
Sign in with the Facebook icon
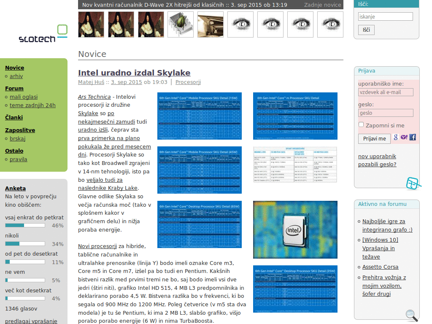pos(413,137)
